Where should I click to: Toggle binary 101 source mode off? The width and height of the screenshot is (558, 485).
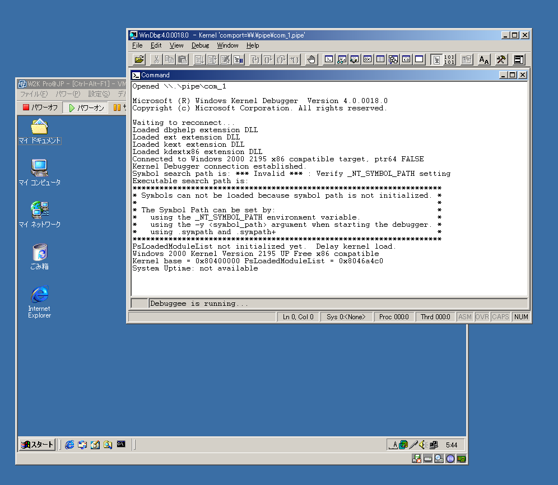(449, 59)
